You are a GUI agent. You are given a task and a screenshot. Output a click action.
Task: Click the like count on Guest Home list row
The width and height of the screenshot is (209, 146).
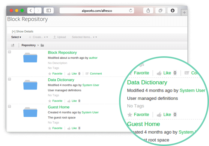click(x=79, y=128)
